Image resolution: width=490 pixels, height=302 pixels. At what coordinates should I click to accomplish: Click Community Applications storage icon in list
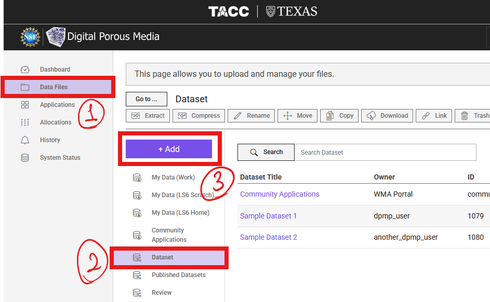click(x=137, y=235)
